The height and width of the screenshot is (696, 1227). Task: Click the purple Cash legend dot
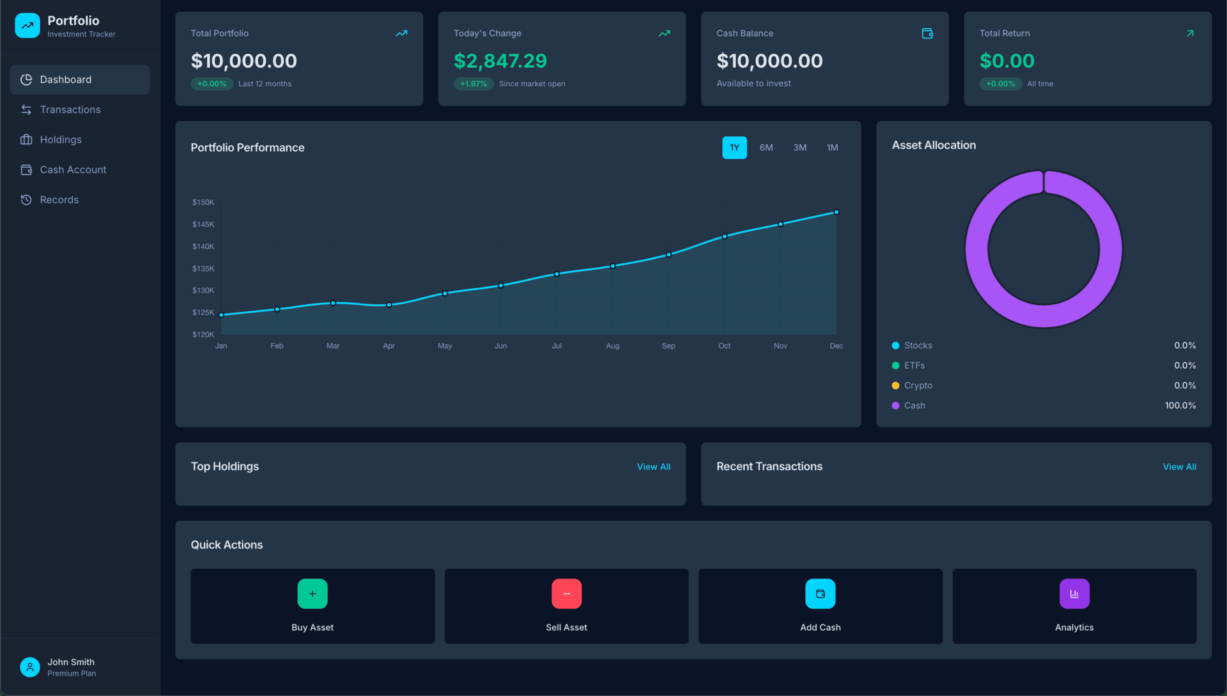pyautogui.click(x=895, y=406)
